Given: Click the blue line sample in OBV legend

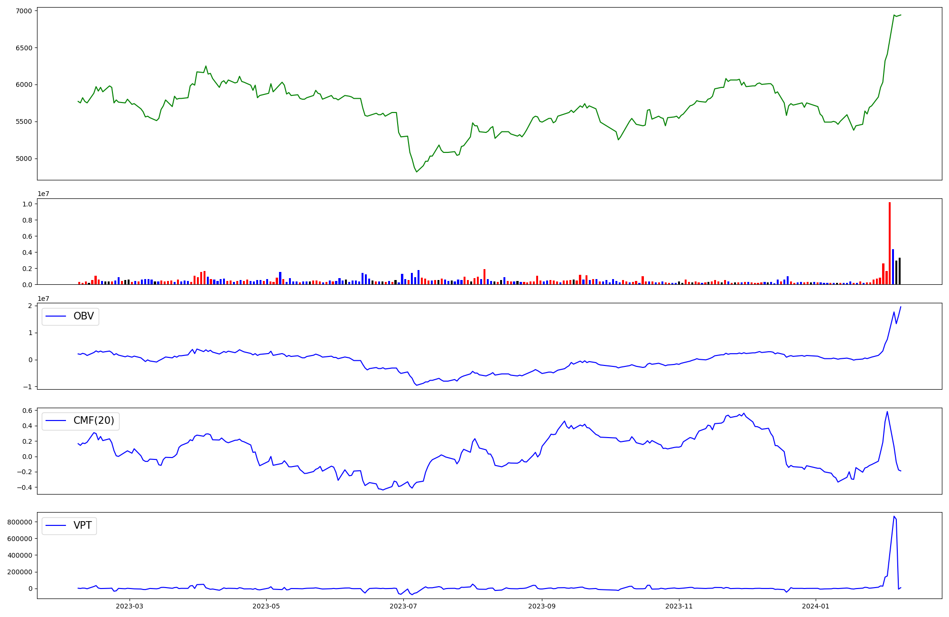Looking at the screenshot, I should 56,317.
